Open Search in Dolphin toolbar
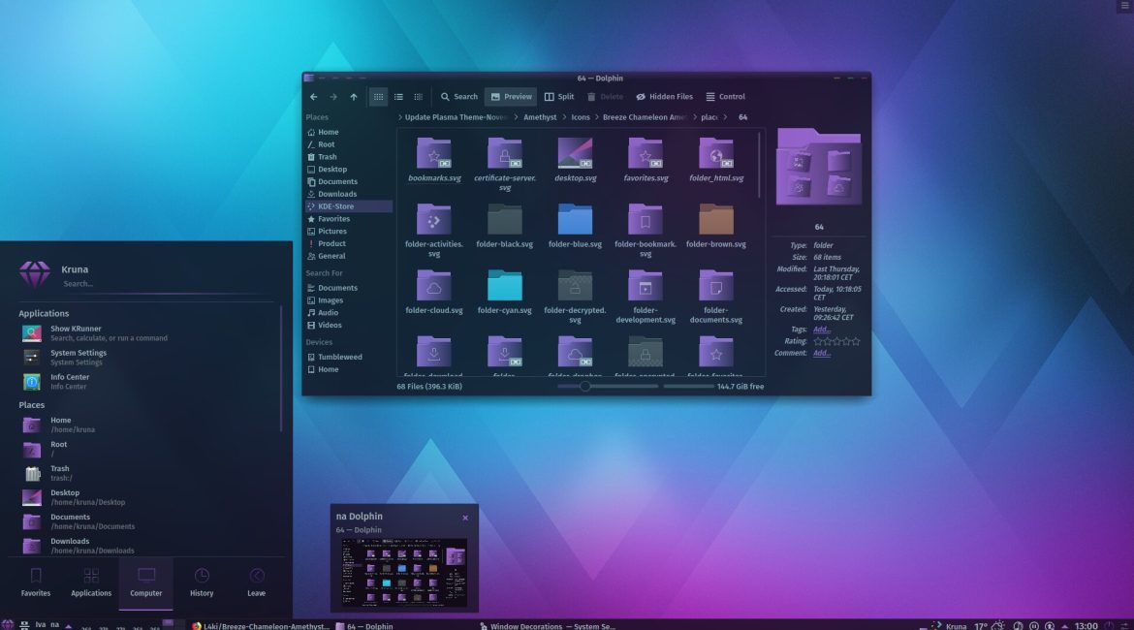1134x630 pixels. pyautogui.click(x=458, y=97)
